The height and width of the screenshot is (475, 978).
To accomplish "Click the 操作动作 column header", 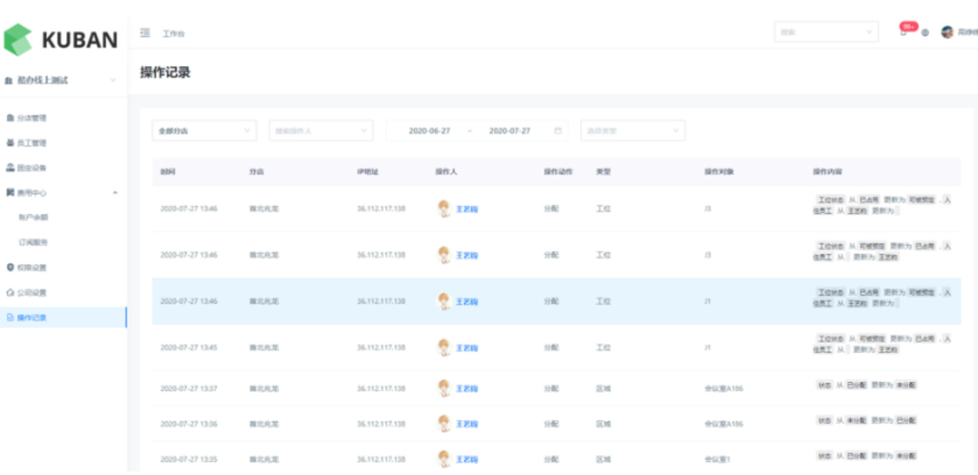I will [558, 172].
